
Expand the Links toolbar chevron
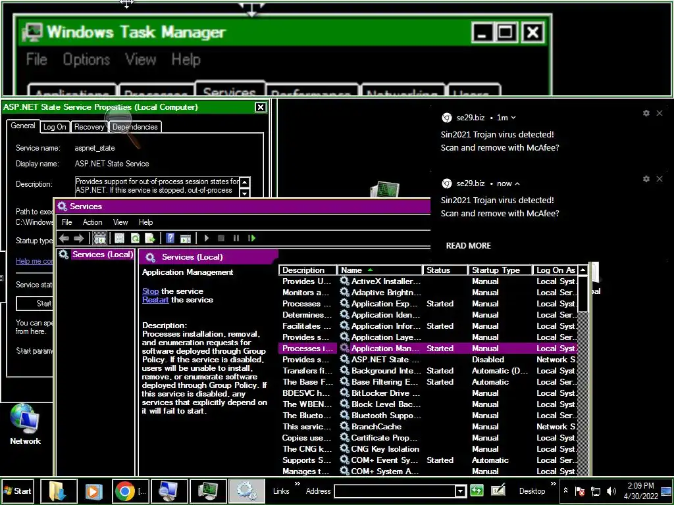[297, 485]
